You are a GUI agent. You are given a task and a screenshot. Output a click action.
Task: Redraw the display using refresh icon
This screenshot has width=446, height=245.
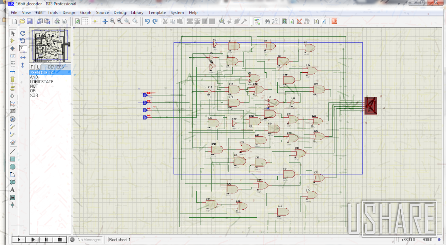77,21
